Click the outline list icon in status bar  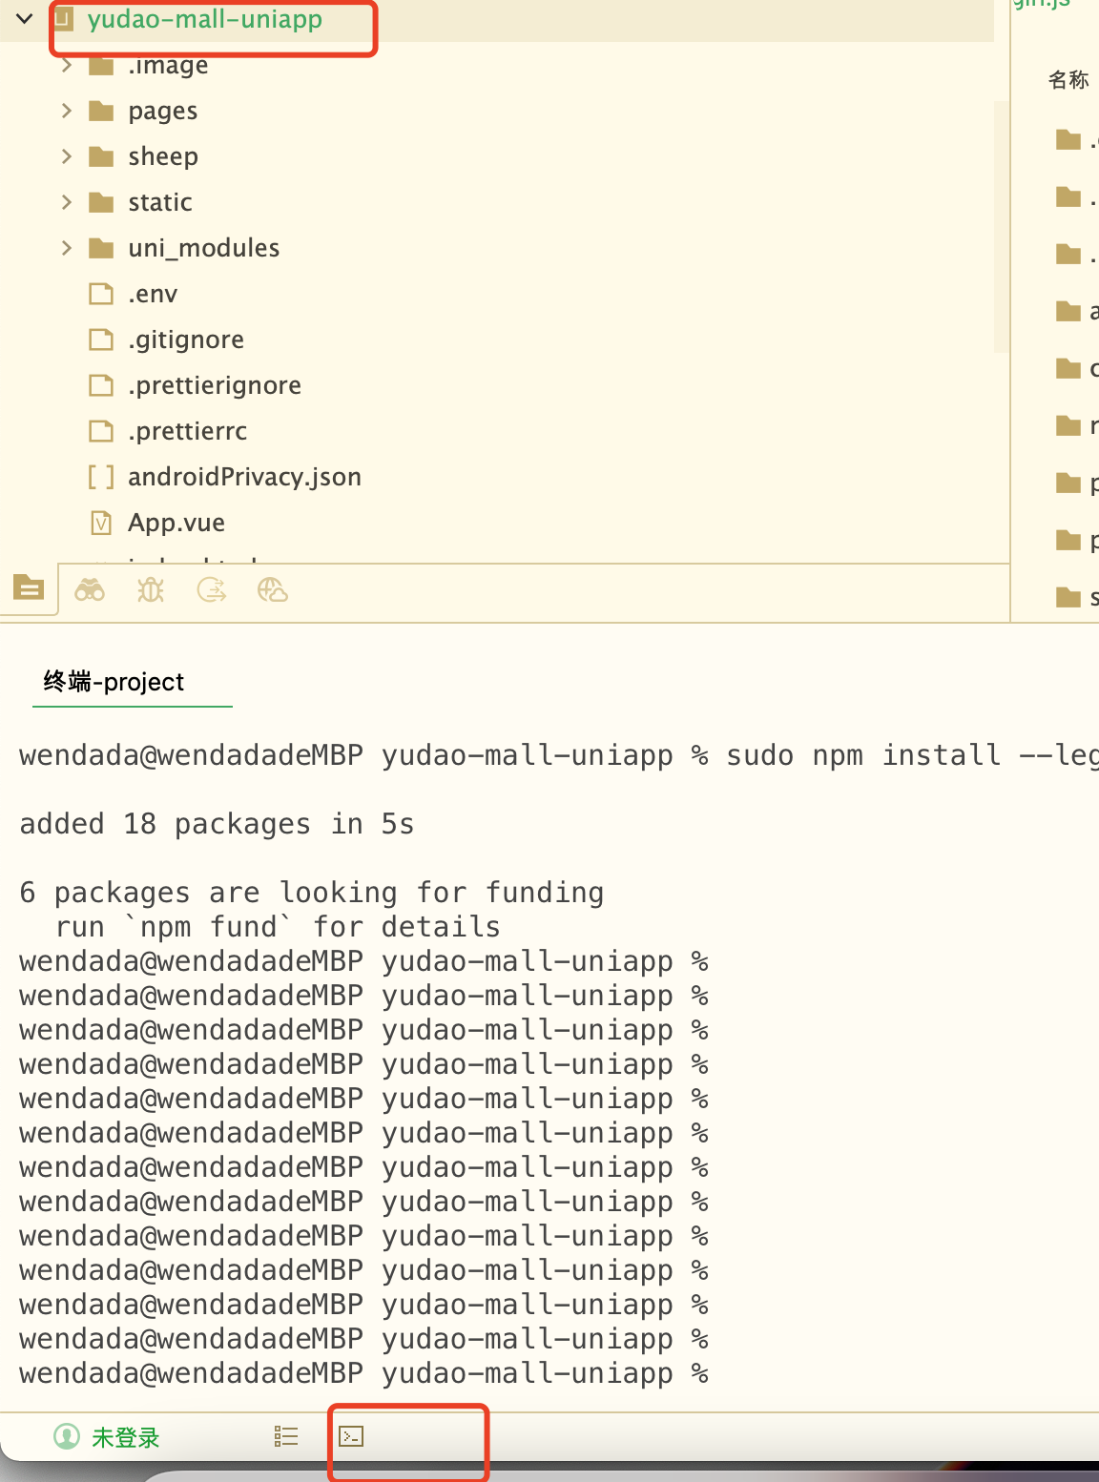pos(286,1436)
